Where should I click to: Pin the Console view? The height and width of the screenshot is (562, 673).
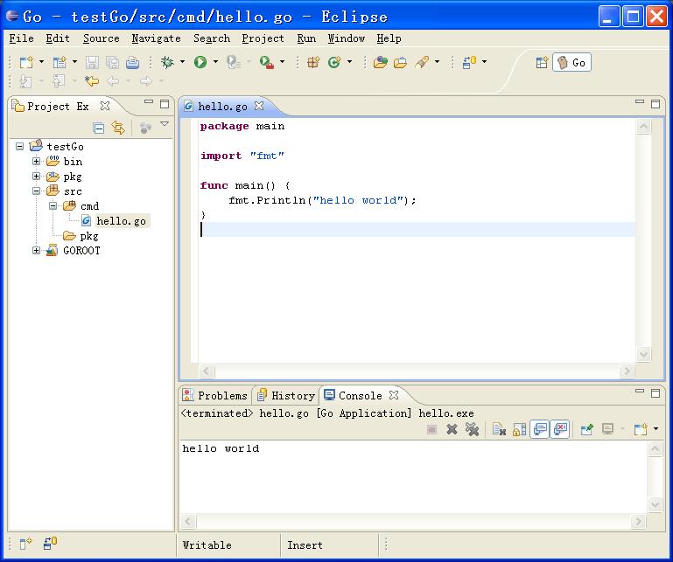tap(587, 429)
